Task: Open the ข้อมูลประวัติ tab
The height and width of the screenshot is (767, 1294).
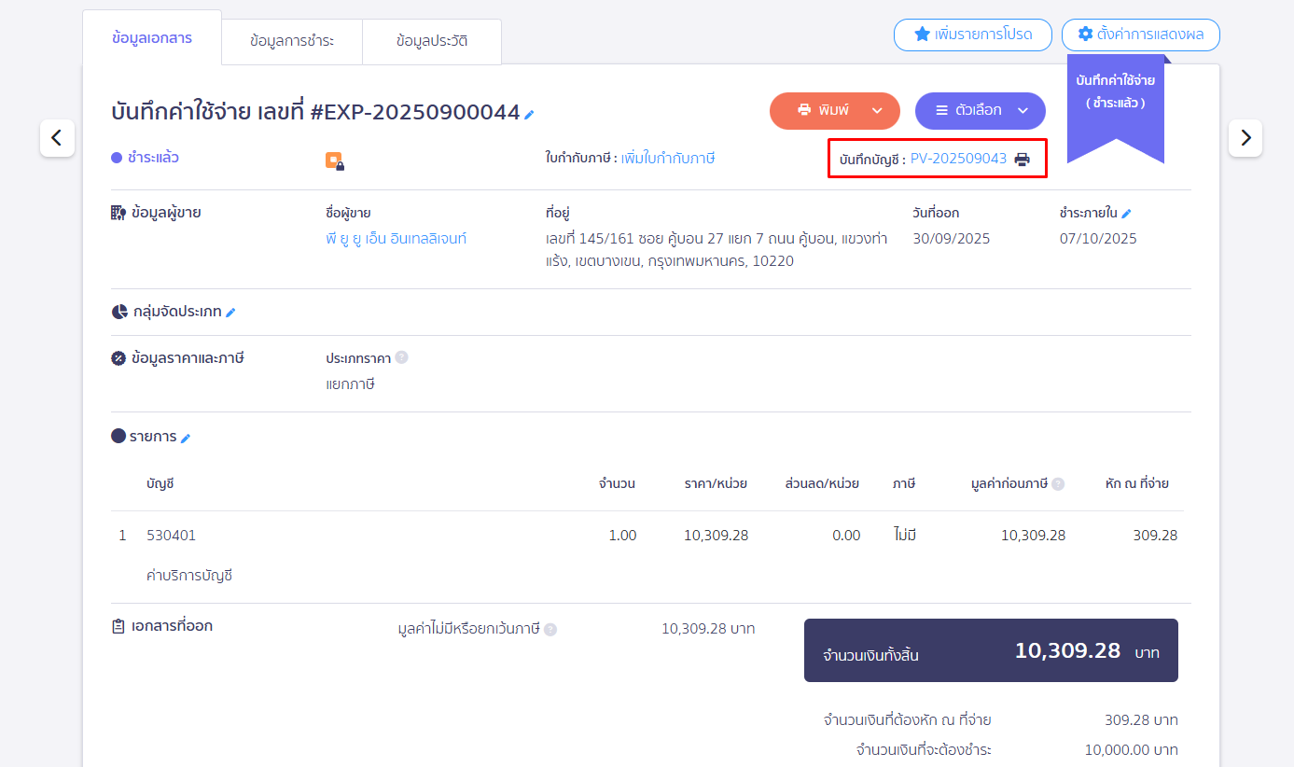Action: (x=431, y=41)
